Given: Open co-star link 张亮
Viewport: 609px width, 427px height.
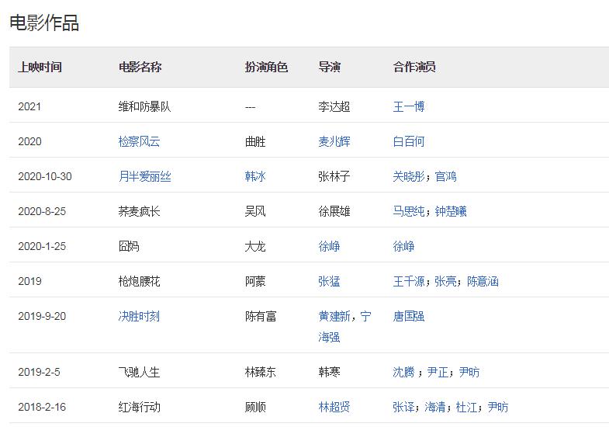Looking at the screenshot, I should (x=445, y=281).
